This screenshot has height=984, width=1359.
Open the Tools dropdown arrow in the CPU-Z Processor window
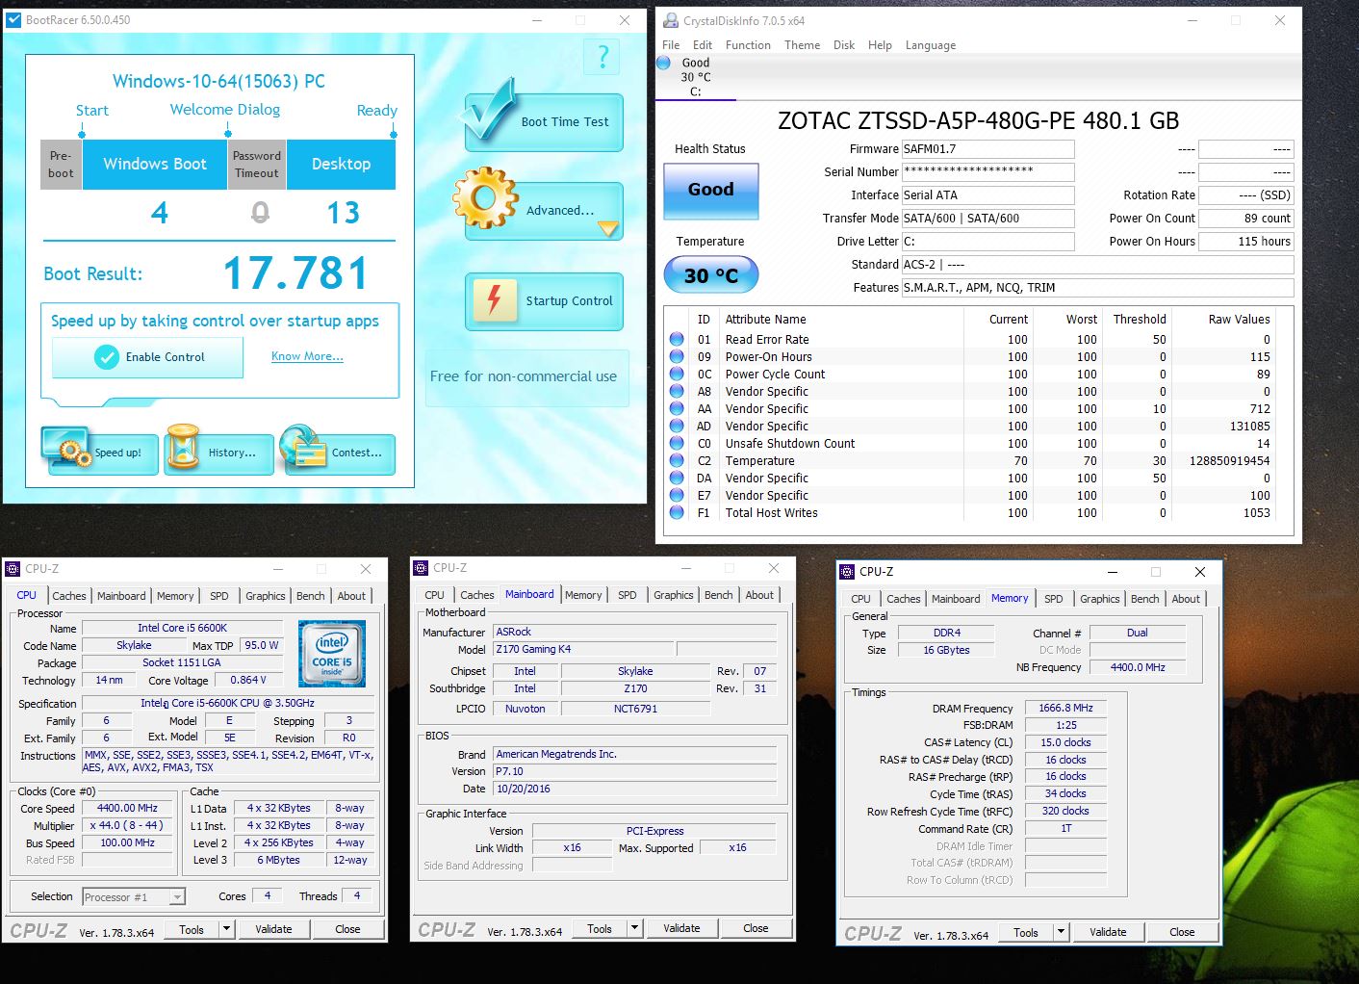pyautogui.click(x=226, y=929)
